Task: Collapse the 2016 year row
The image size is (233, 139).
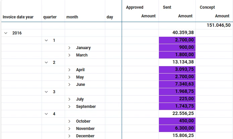Action: 6,33
